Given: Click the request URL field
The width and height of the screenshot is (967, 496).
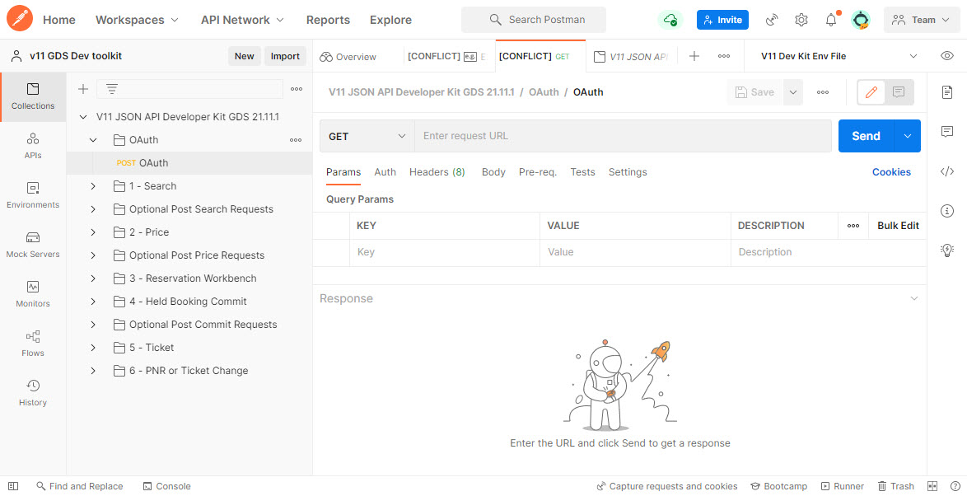Looking at the screenshot, I should point(623,136).
